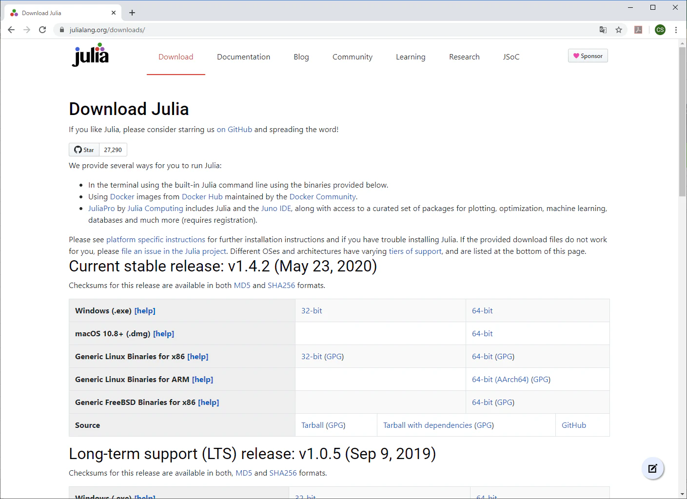Download Windows 64-bit installer for v1.4.2

click(x=482, y=311)
